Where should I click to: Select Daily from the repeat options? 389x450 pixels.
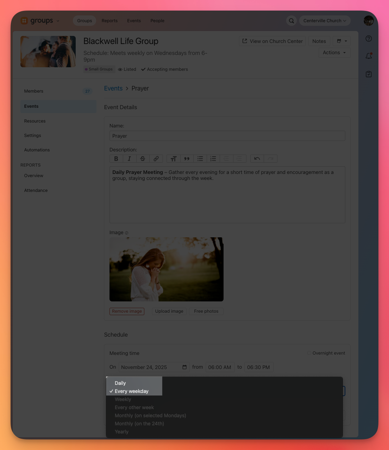click(120, 383)
